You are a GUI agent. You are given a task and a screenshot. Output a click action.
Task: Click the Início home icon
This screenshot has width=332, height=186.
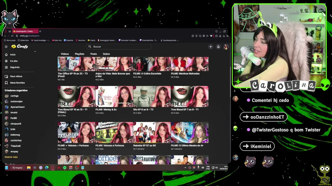pos(6,55)
